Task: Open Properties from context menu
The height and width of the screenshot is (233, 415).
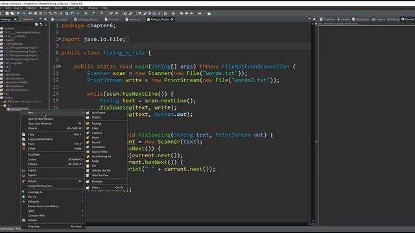Action: 53,227
